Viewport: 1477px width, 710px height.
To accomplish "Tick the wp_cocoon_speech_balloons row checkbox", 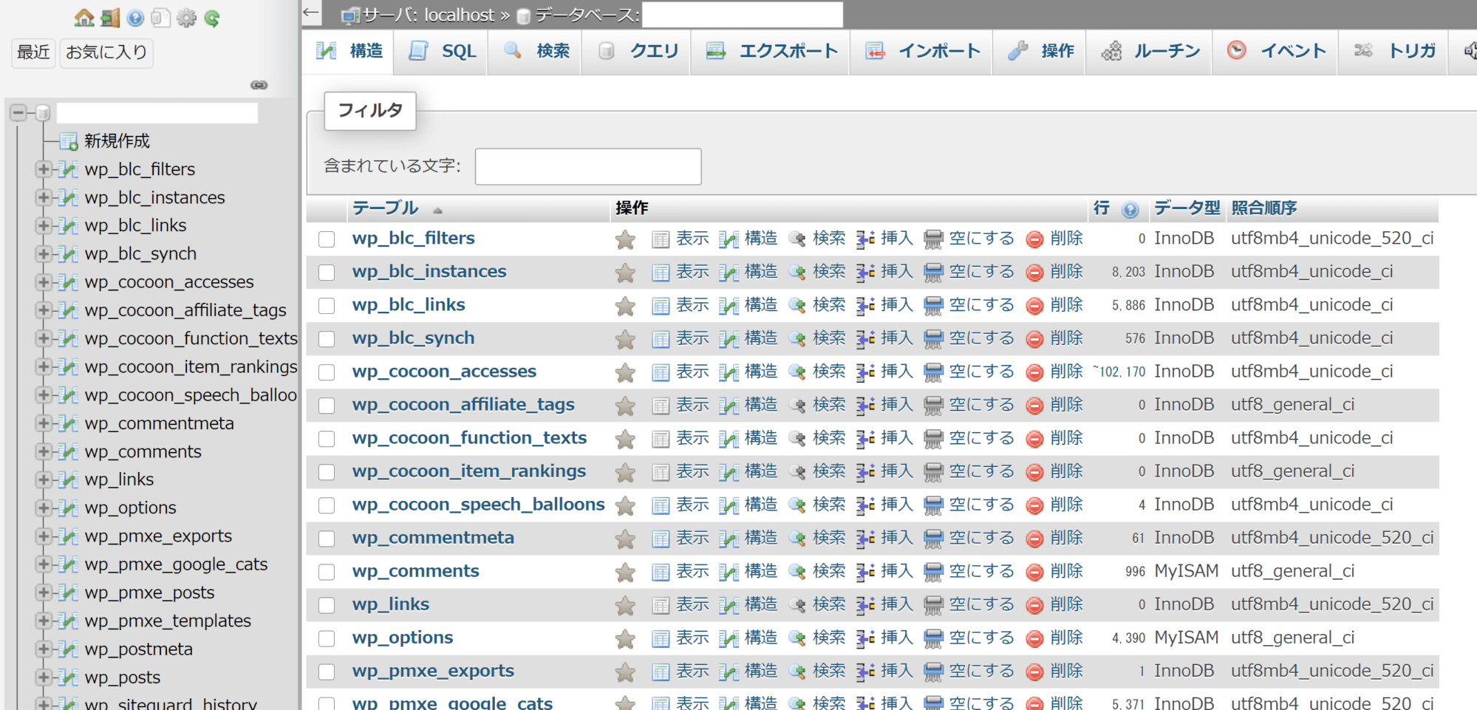I will (327, 505).
